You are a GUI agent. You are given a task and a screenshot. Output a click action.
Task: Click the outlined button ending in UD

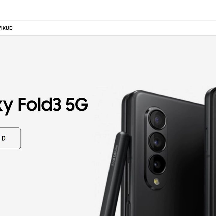[x=10, y=138]
